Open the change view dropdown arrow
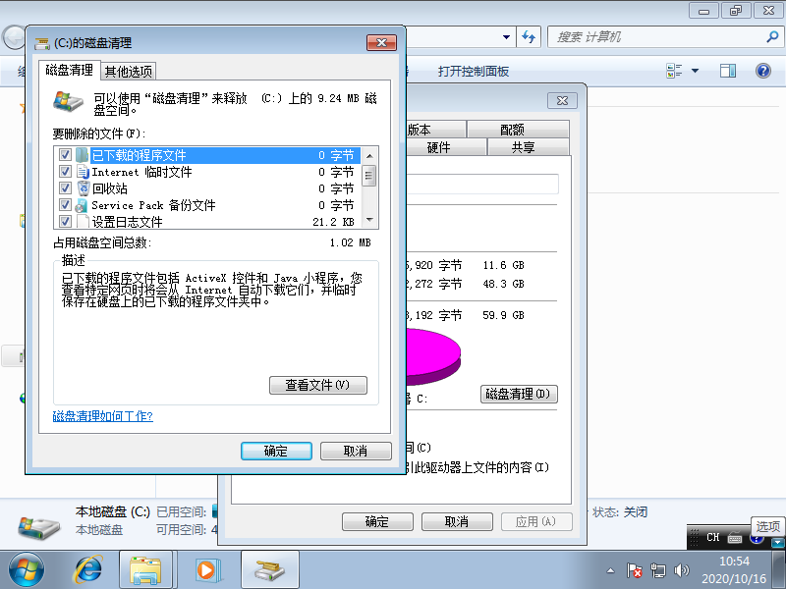786x589 pixels. coord(695,71)
